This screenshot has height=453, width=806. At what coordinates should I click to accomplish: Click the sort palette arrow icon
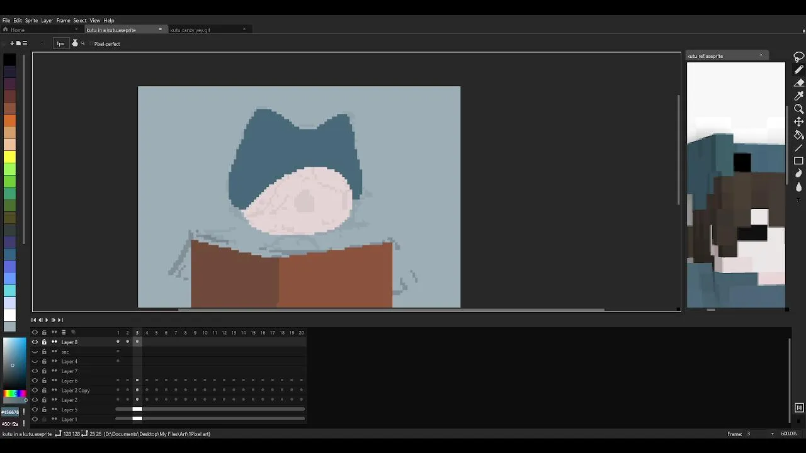pyautogui.click(x=12, y=43)
